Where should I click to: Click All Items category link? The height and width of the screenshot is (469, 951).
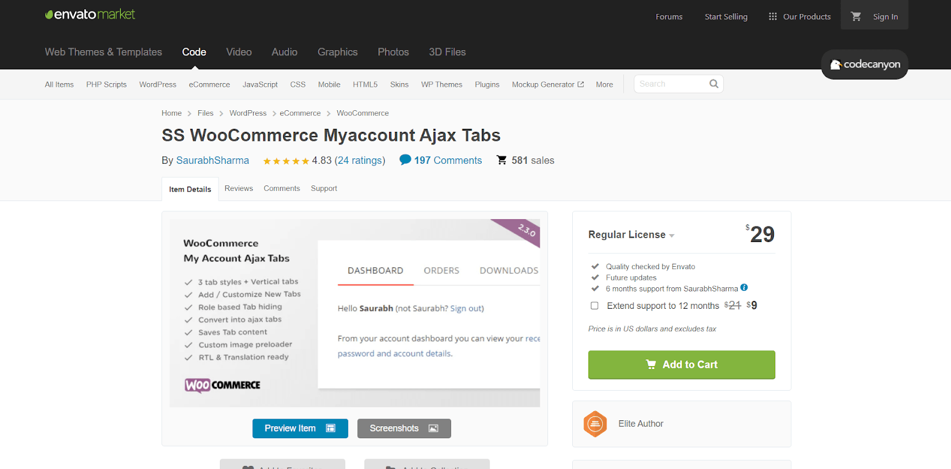click(x=59, y=84)
